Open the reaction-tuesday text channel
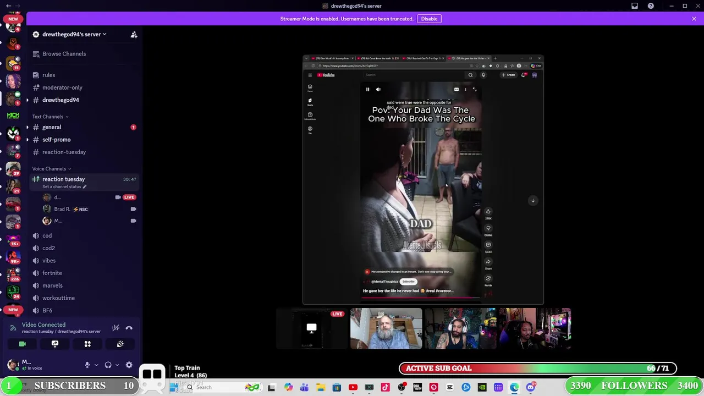704x396 pixels. coord(84,152)
